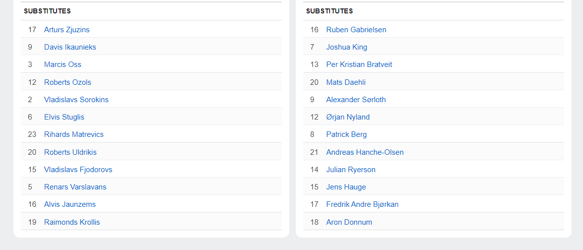
Task: Open Arturs Zjuzins player page
Action: 66,30
